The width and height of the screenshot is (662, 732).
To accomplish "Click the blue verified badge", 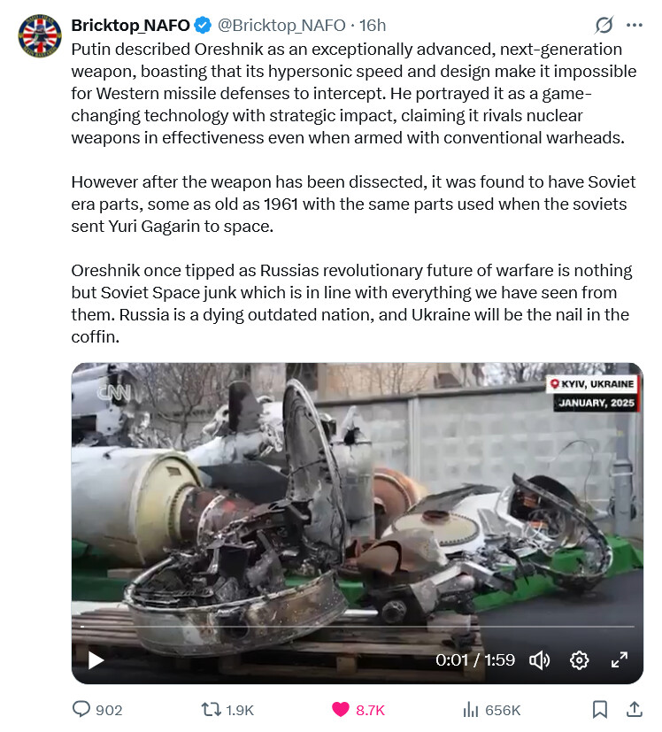I will click(x=203, y=25).
